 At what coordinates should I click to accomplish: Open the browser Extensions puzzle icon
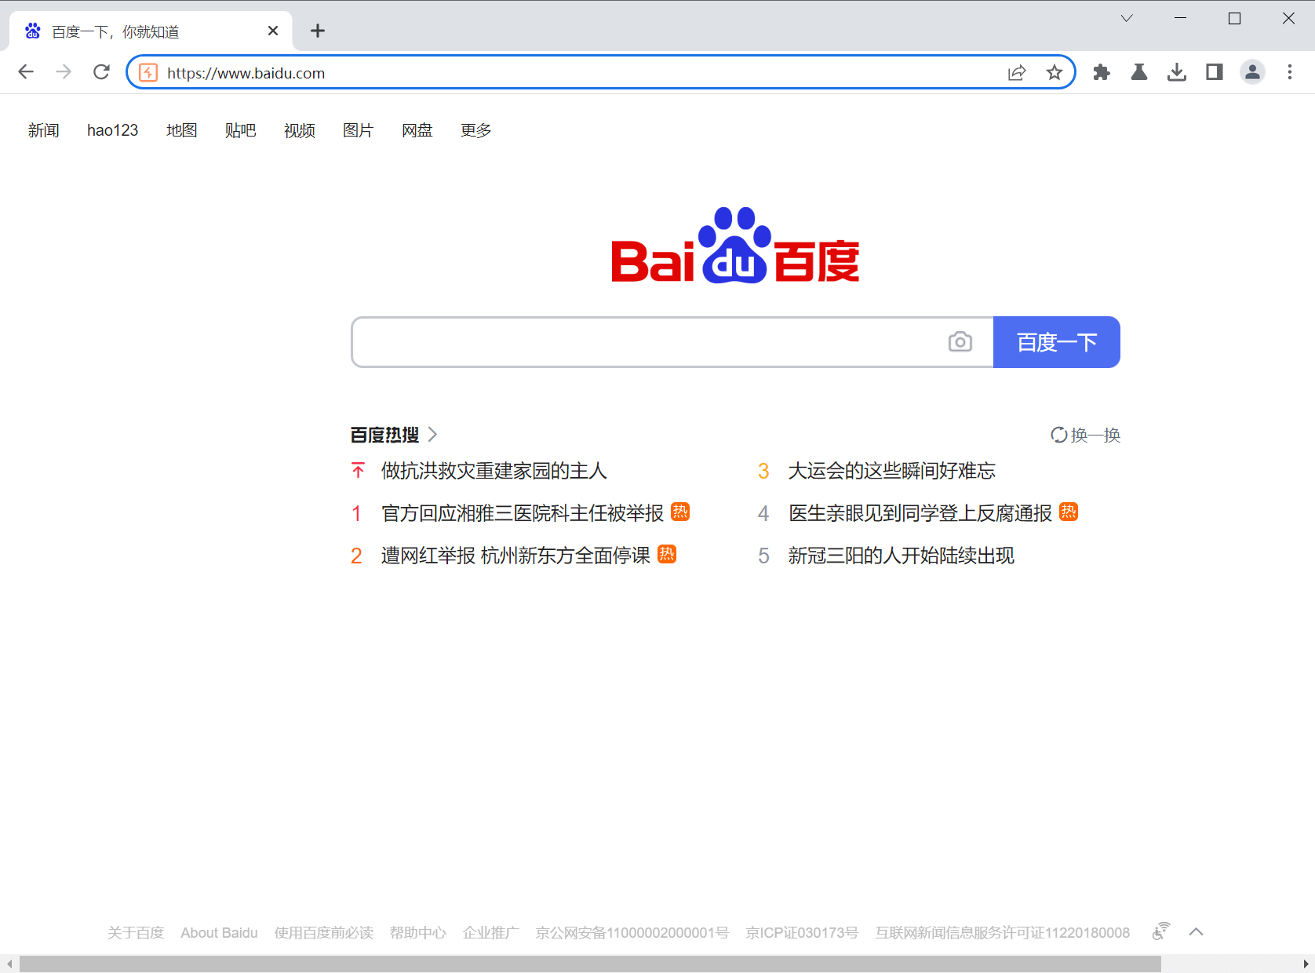point(1102,73)
